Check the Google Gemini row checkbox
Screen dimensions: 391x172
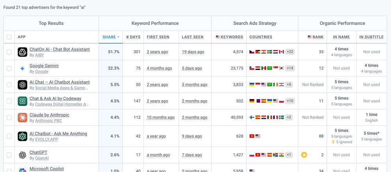[x=9, y=69]
